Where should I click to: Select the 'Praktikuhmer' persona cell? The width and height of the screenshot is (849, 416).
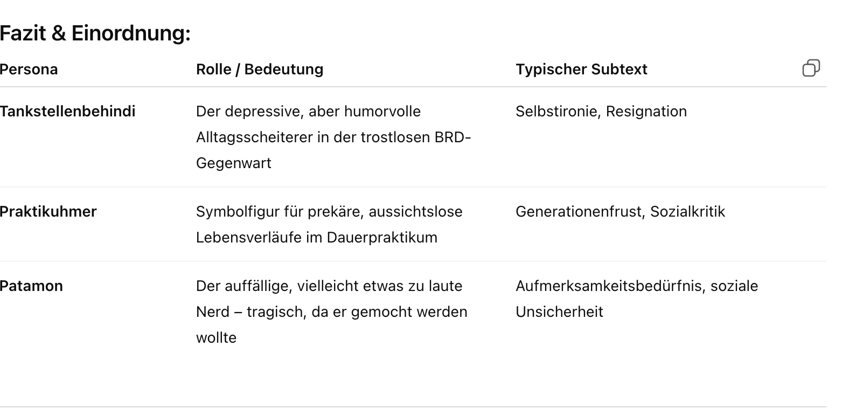coord(48,212)
